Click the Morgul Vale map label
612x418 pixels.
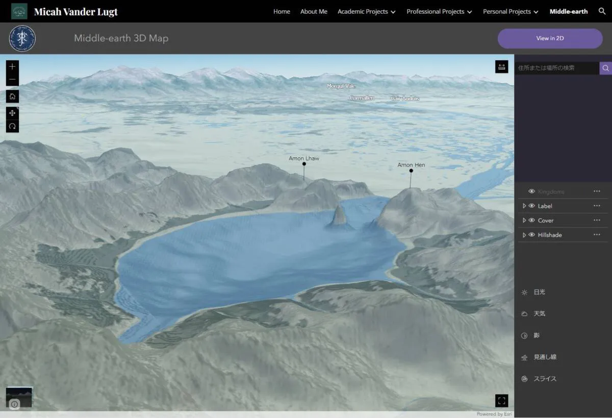(x=341, y=86)
